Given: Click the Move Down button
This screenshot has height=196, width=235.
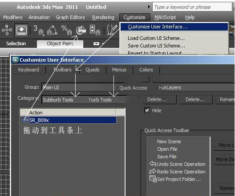Looking at the screenshot, I should coord(224,160).
